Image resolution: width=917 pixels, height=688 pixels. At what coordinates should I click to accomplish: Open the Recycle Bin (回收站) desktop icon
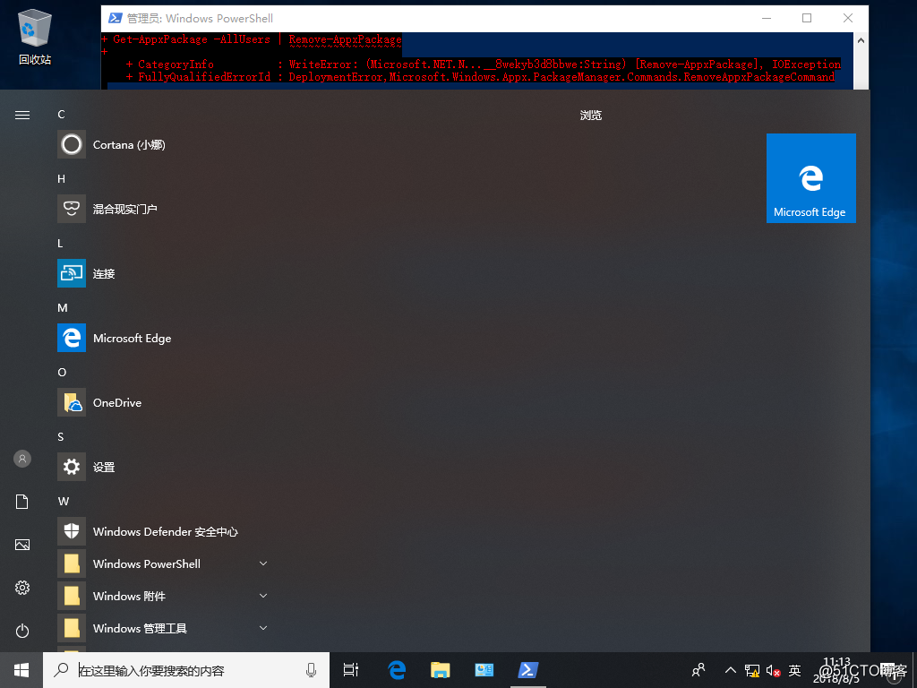[x=35, y=36]
